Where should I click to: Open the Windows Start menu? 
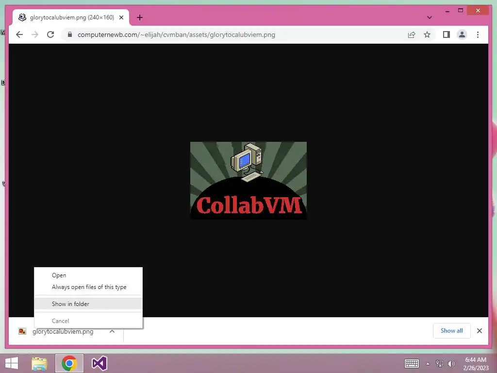click(x=12, y=363)
